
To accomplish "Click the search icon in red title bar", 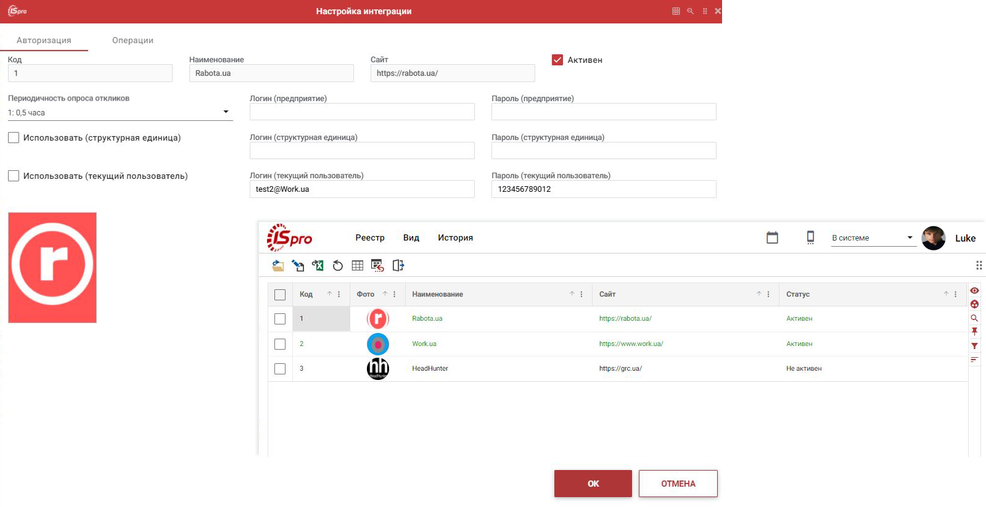I will pyautogui.click(x=691, y=11).
